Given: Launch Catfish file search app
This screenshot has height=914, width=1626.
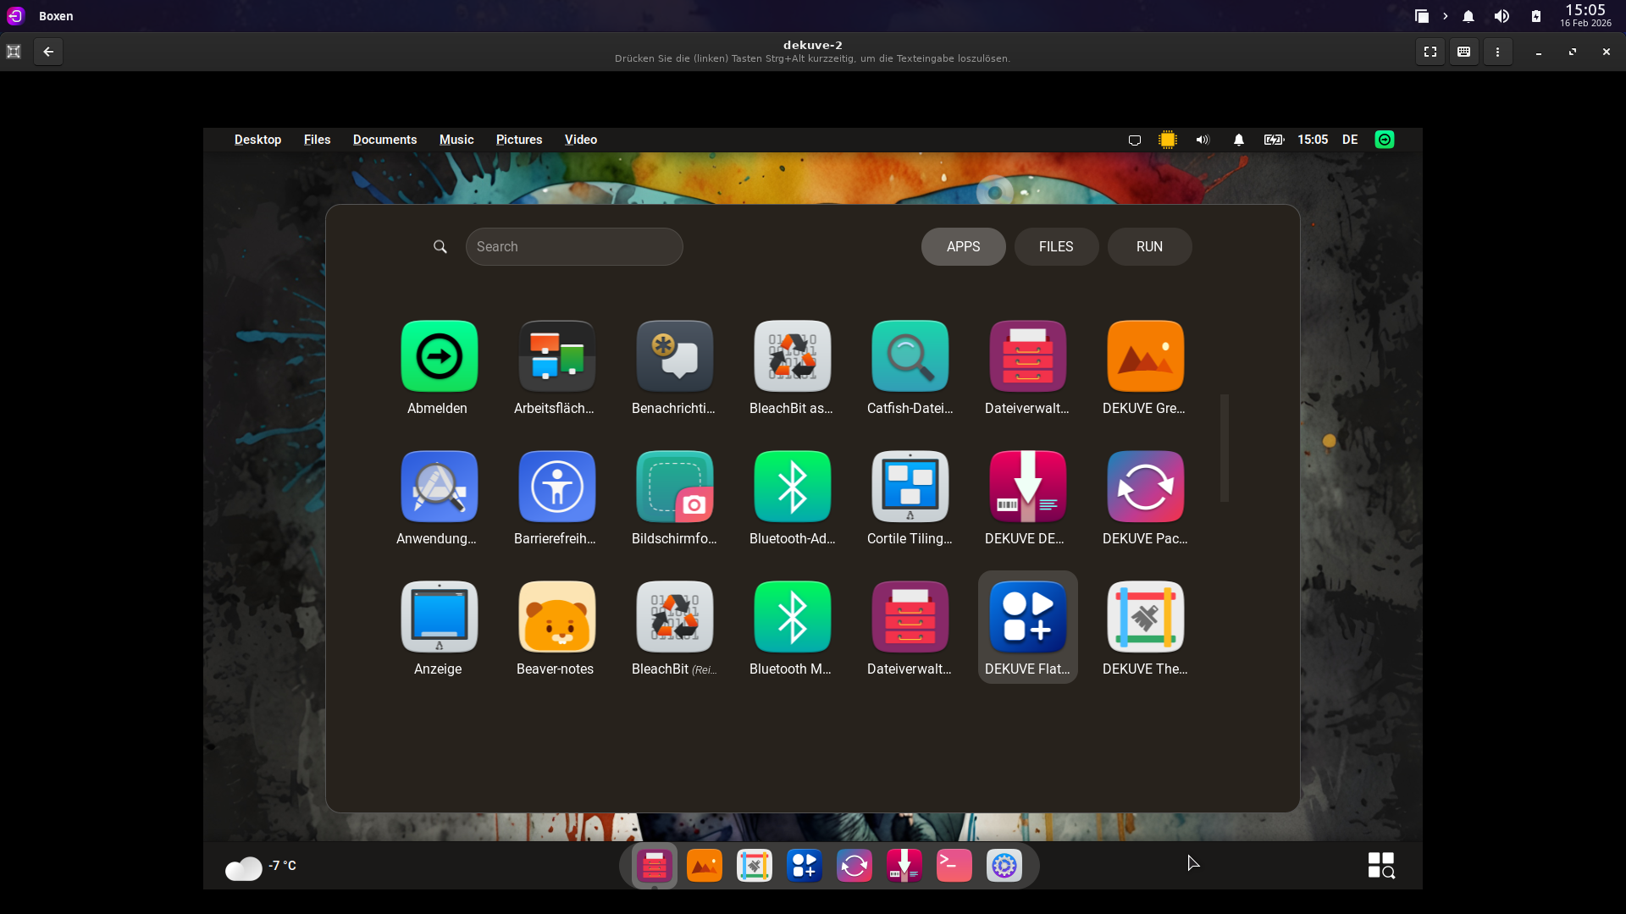Looking at the screenshot, I should pos(910,356).
